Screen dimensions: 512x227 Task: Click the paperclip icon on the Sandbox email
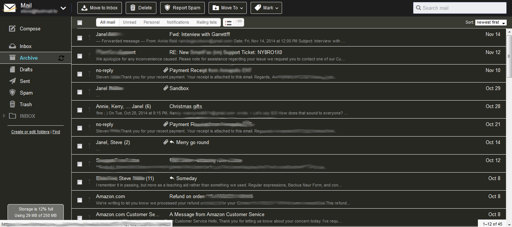(x=165, y=88)
